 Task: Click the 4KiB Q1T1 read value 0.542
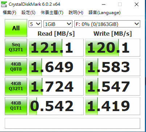pyautogui.click(x=56, y=106)
